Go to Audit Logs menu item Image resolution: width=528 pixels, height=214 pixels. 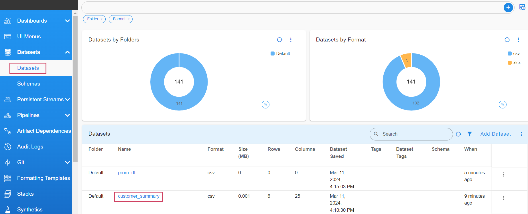tap(30, 147)
